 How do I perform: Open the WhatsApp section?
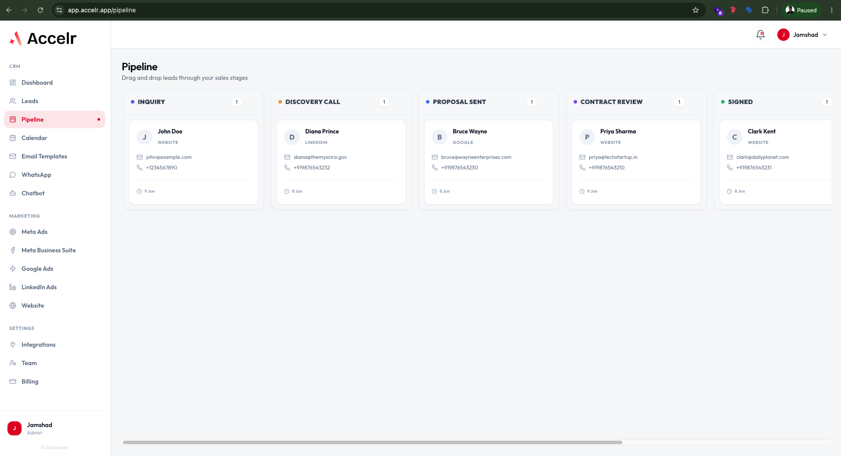click(54, 175)
